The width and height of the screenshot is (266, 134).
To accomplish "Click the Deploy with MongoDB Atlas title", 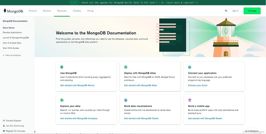I will pyautogui.click(x=140, y=73).
